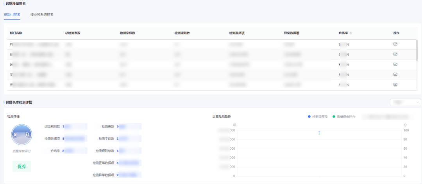Viewport: 422px width, 184px height.
Task: Switch to 按业务系统排名 tab
Action: pyautogui.click(x=42, y=14)
